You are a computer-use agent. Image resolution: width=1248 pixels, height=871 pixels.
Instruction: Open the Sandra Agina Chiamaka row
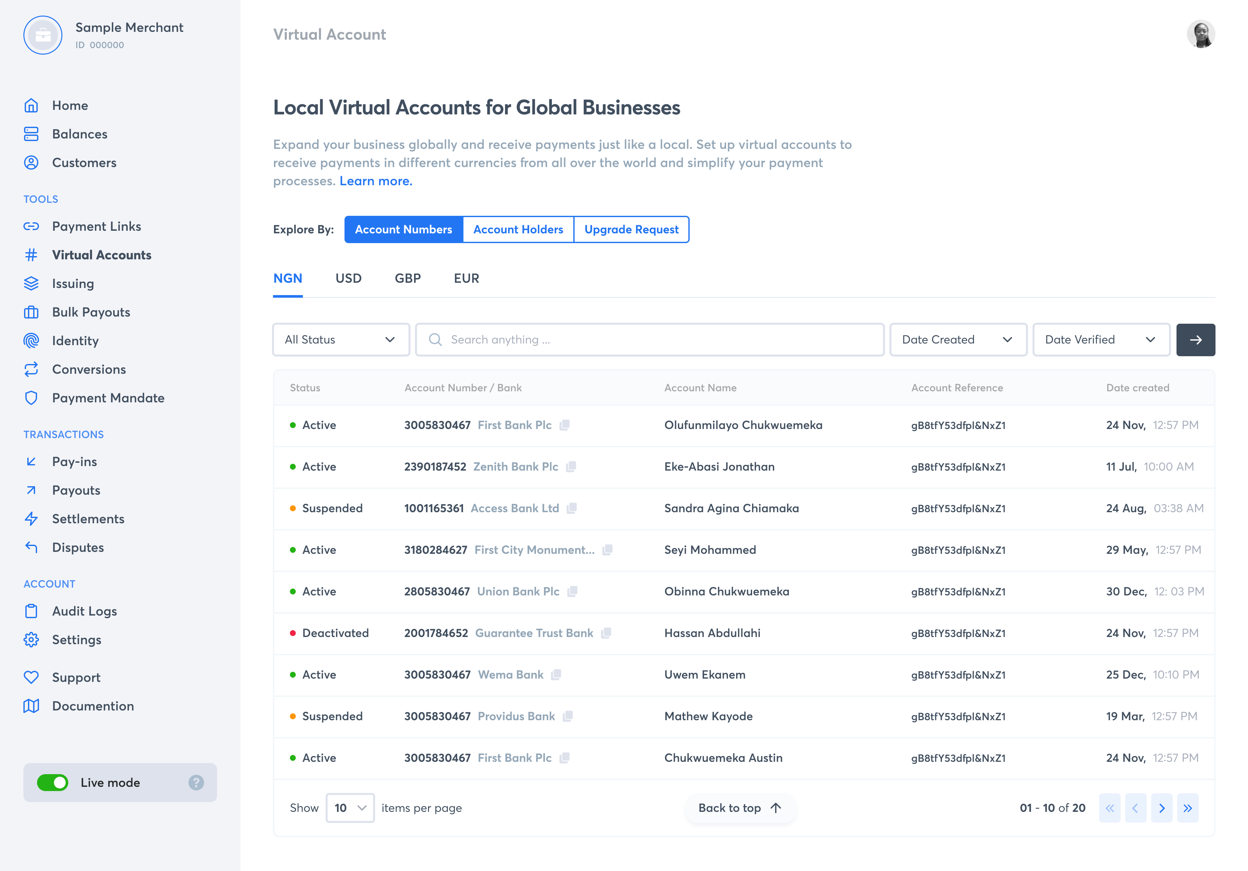744,508
